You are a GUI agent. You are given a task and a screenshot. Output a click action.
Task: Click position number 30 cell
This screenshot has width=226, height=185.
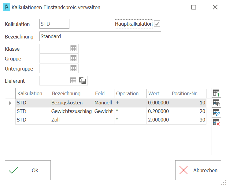(188, 120)
